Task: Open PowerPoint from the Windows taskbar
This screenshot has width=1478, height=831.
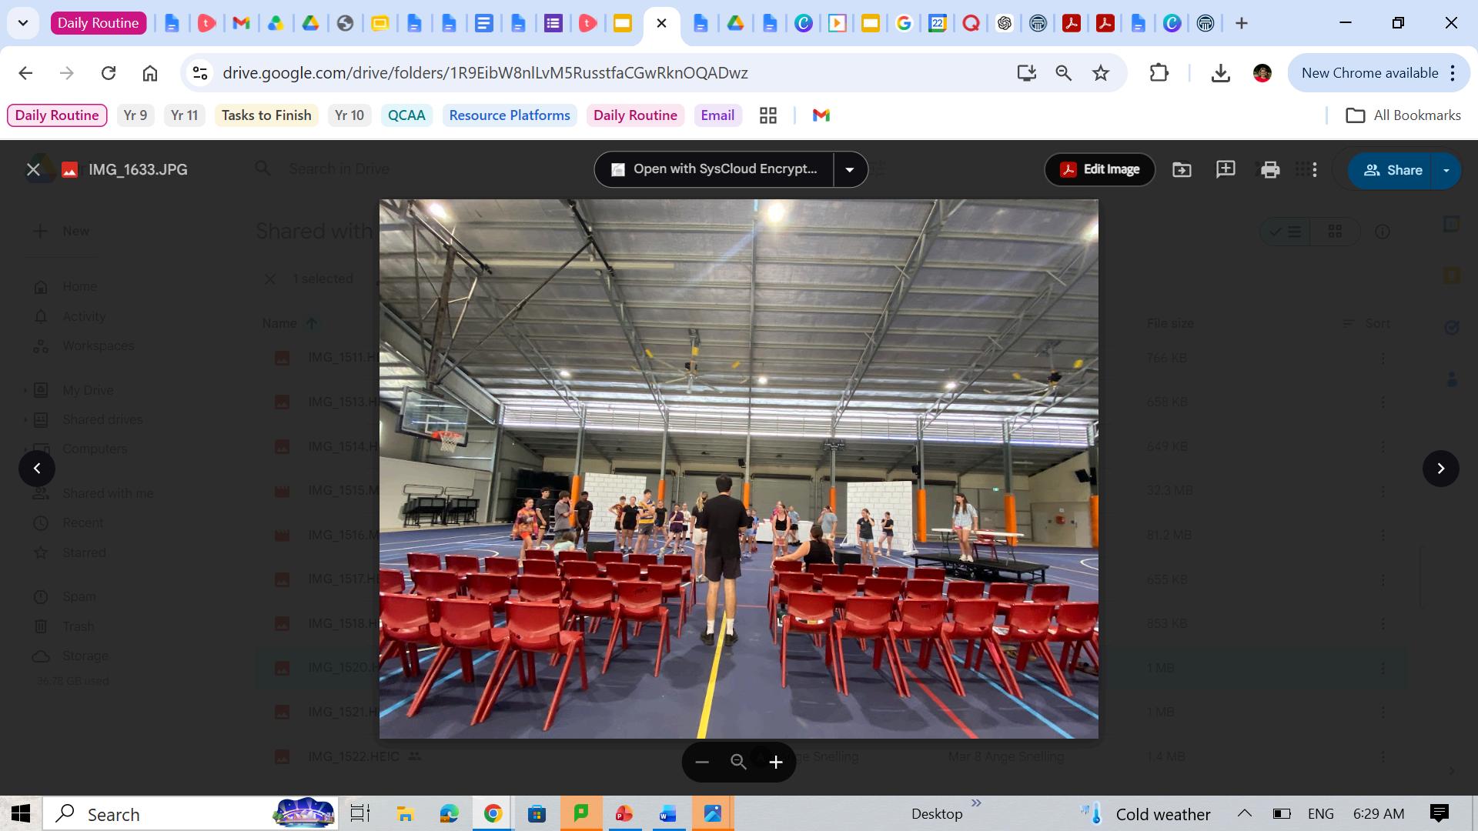Action: pyautogui.click(x=624, y=813)
